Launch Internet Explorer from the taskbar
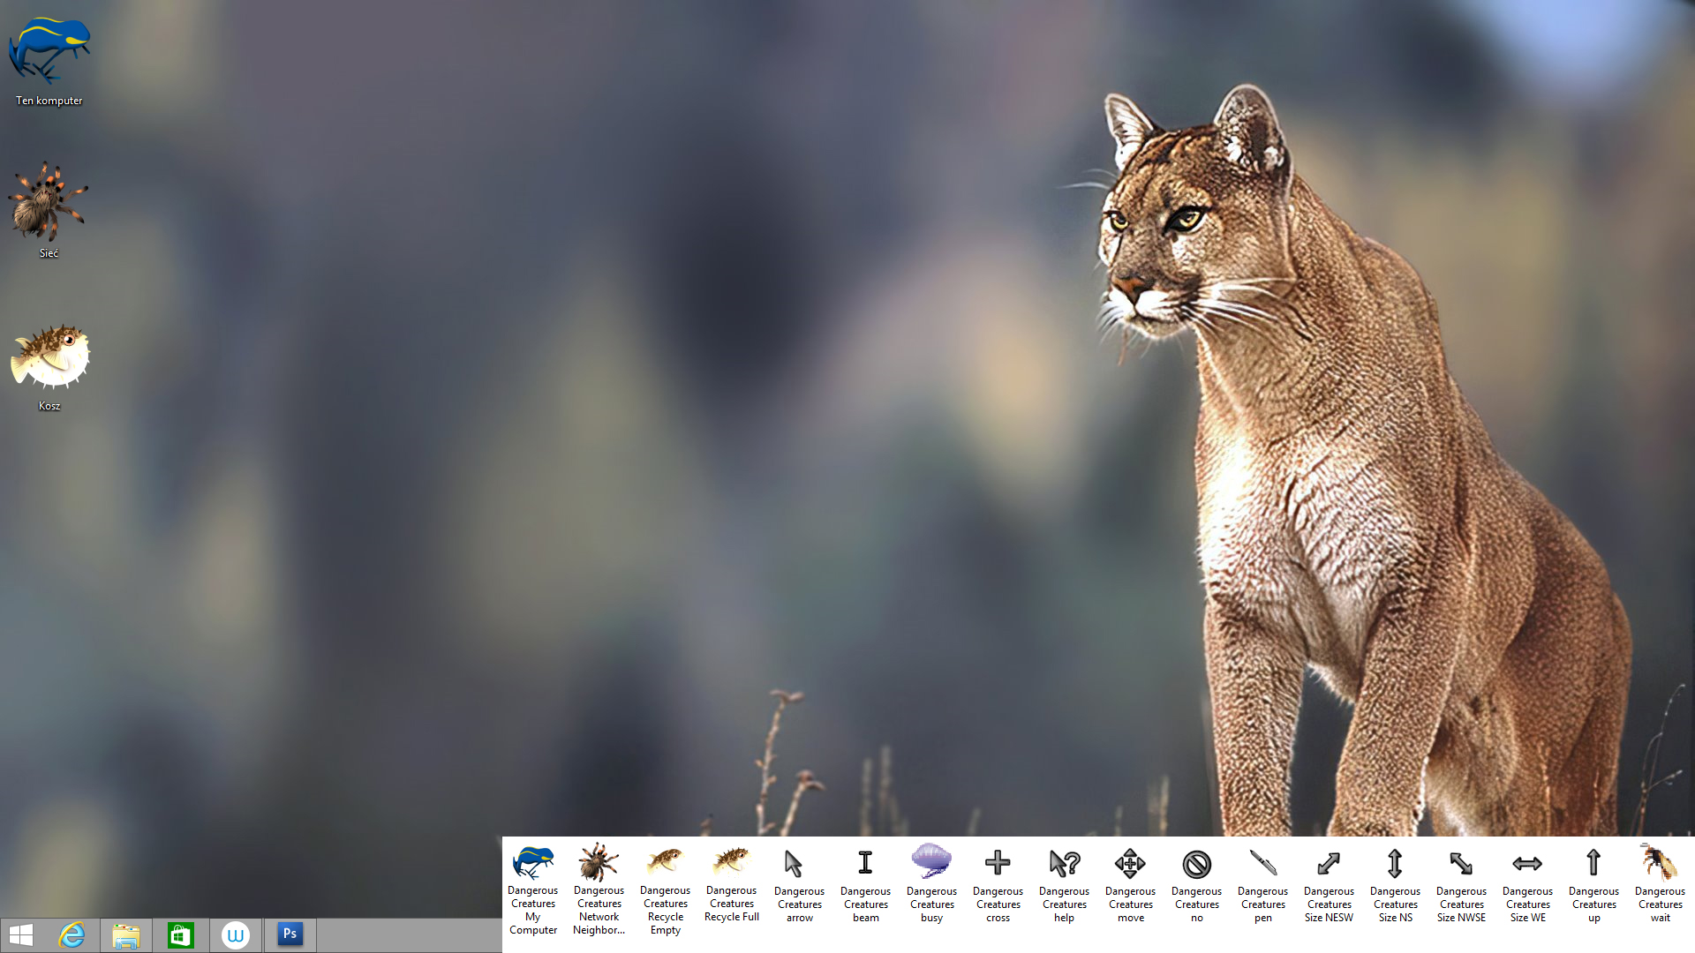Image resolution: width=1695 pixels, height=953 pixels. 72,934
